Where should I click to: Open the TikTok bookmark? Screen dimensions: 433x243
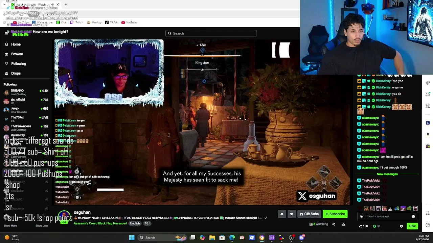pyautogui.click(x=111, y=23)
